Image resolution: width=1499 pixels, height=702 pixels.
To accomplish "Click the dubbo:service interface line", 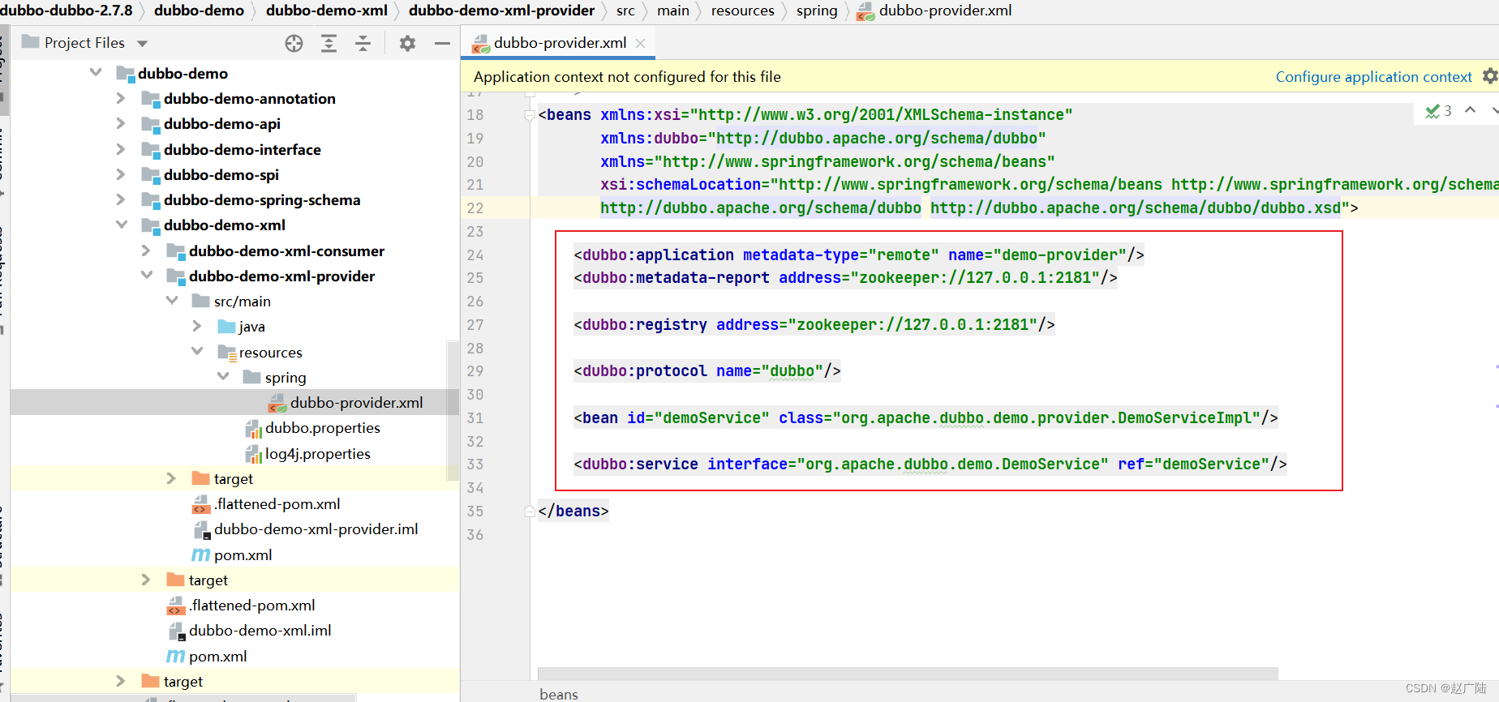I will [x=930, y=464].
